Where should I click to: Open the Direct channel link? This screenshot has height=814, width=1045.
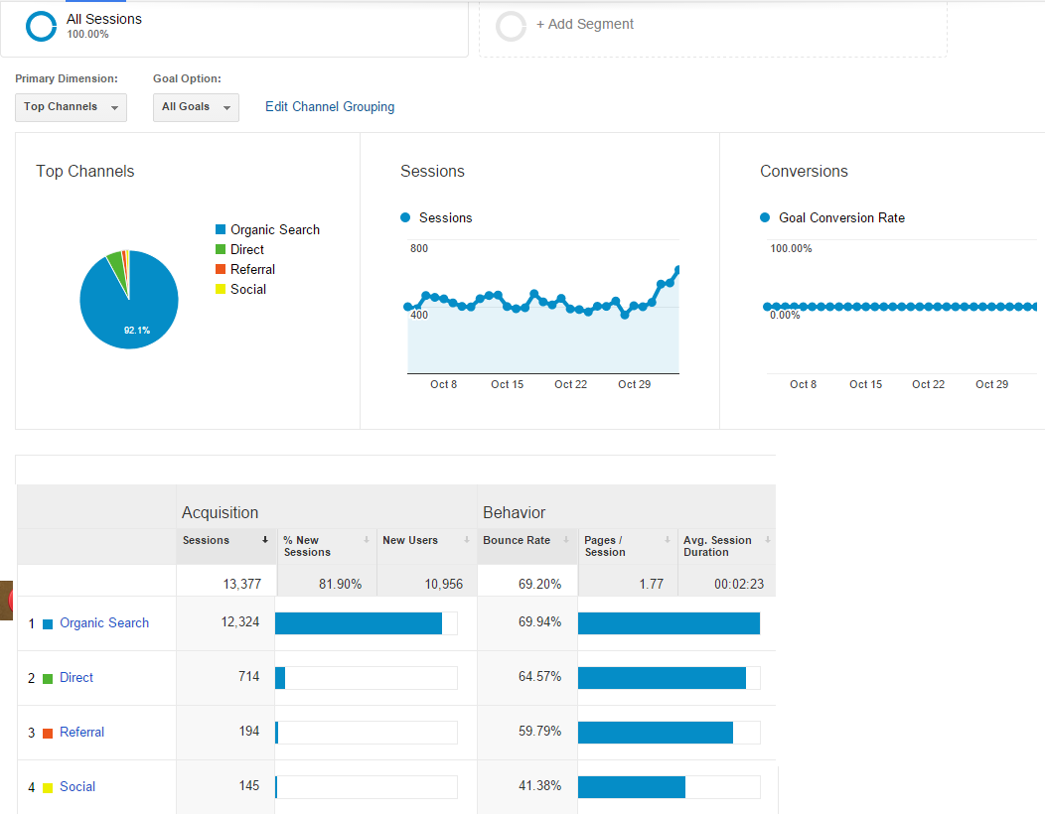coord(76,677)
